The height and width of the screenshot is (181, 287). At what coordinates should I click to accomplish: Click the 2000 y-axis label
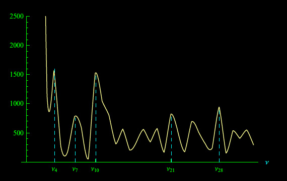point(17,46)
